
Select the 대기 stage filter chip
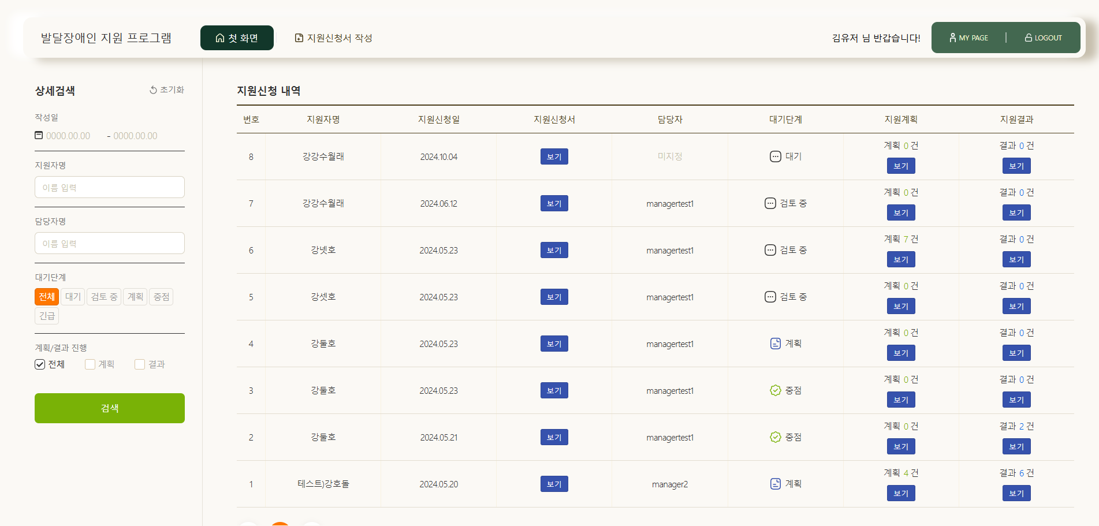pos(73,297)
